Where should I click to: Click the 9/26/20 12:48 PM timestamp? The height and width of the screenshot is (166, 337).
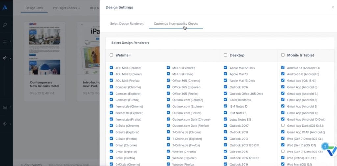[x=42, y=93]
